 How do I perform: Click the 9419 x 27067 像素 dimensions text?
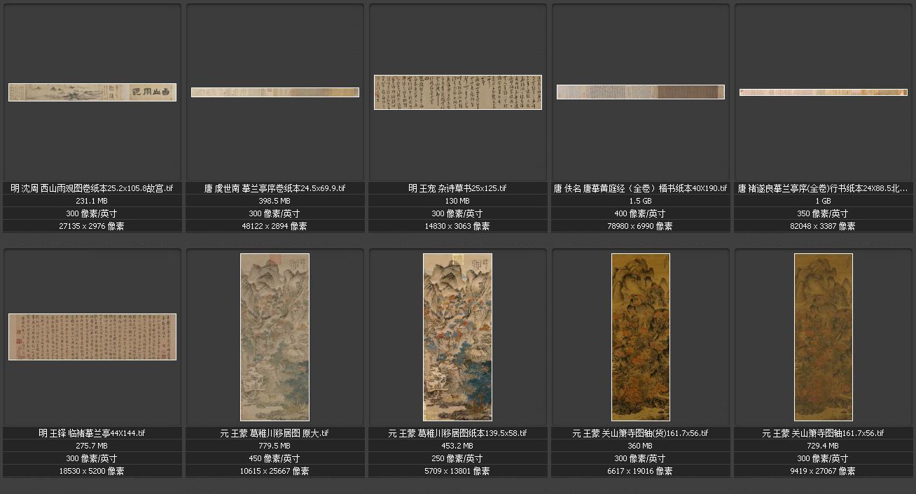pos(824,471)
